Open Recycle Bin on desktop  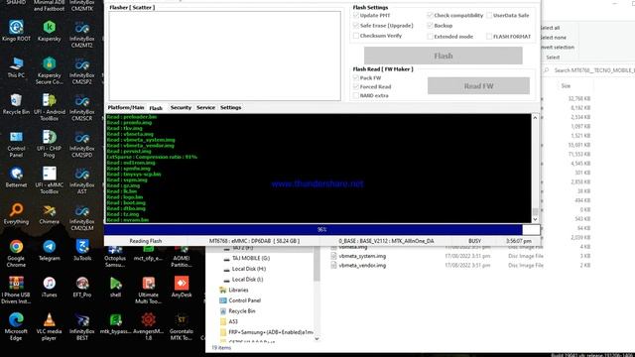coord(16,104)
